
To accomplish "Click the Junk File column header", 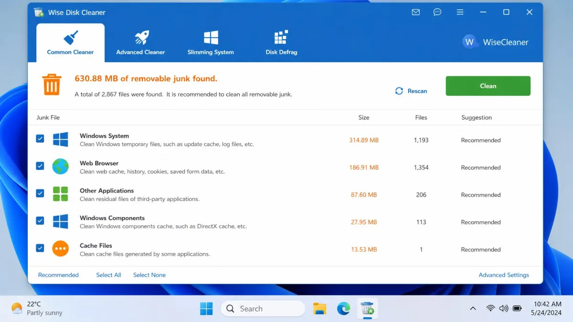I will pyautogui.click(x=48, y=117).
